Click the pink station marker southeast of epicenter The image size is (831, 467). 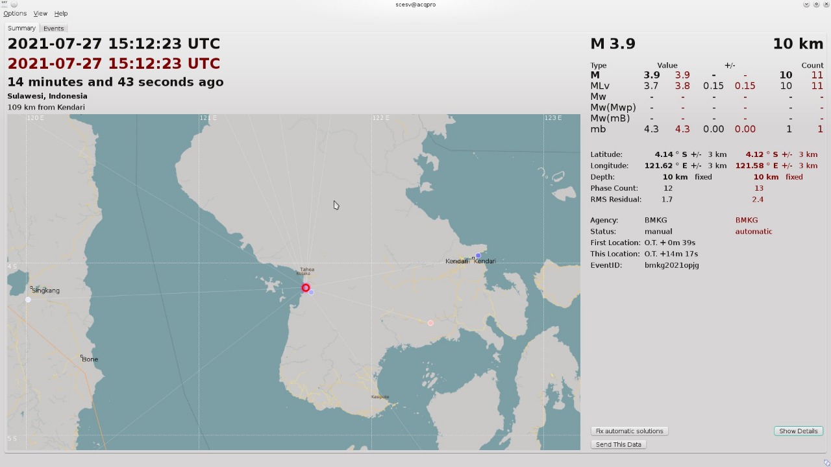click(430, 323)
